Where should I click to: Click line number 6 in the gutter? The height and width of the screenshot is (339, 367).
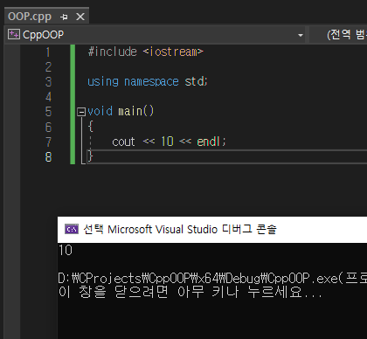tap(48, 128)
